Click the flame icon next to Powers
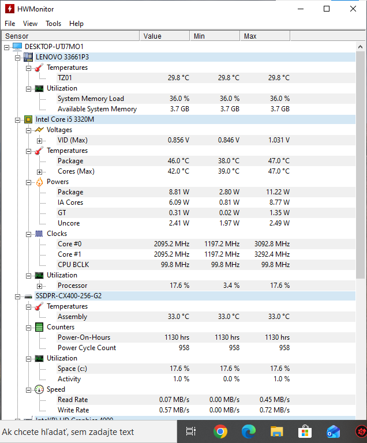 point(39,182)
